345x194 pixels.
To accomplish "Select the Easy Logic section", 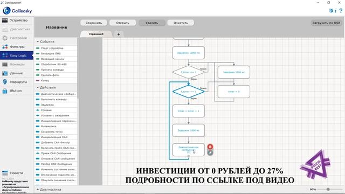I will (x=17, y=56).
